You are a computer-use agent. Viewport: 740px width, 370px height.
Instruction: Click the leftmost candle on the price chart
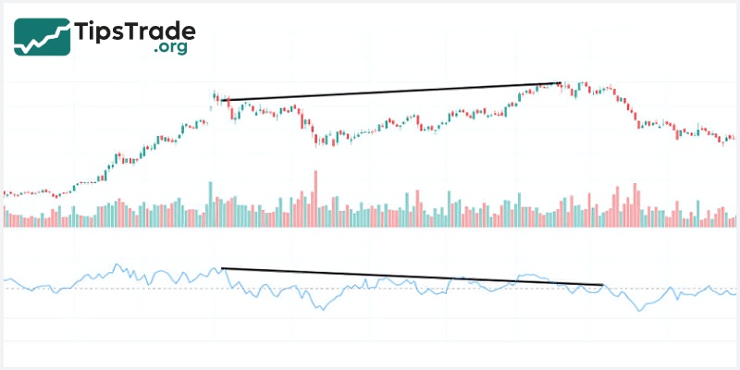(5, 194)
